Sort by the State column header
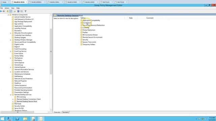This screenshot has height=121, width=216. point(131,18)
